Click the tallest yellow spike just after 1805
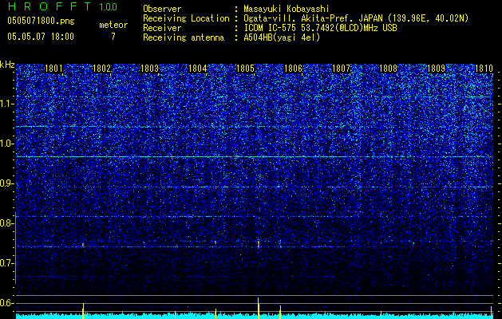 [x=259, y=308]
